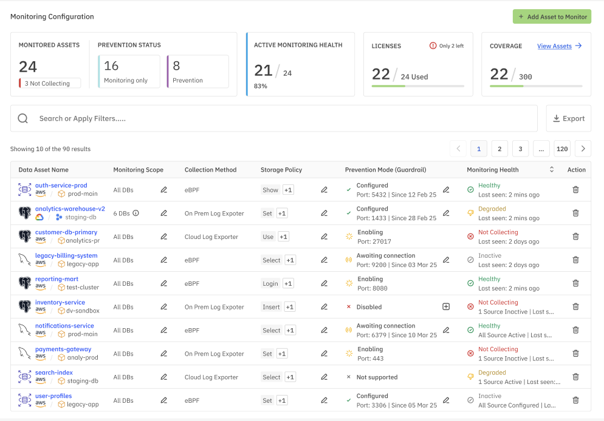Click the Licenses usage progress bar

[x=417, y=86]
